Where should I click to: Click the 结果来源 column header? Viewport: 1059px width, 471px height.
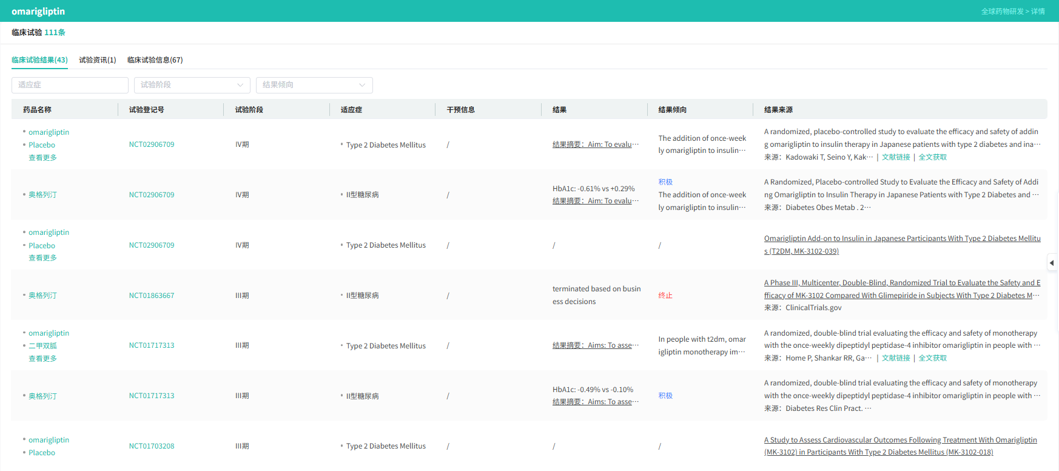coord(778,110)
